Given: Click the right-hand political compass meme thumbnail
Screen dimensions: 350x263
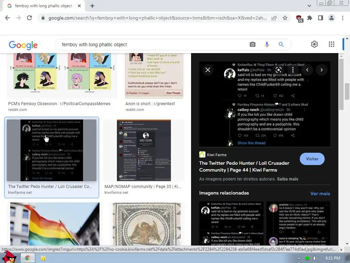Looking at the screenshot, I should tap(89, 73).
